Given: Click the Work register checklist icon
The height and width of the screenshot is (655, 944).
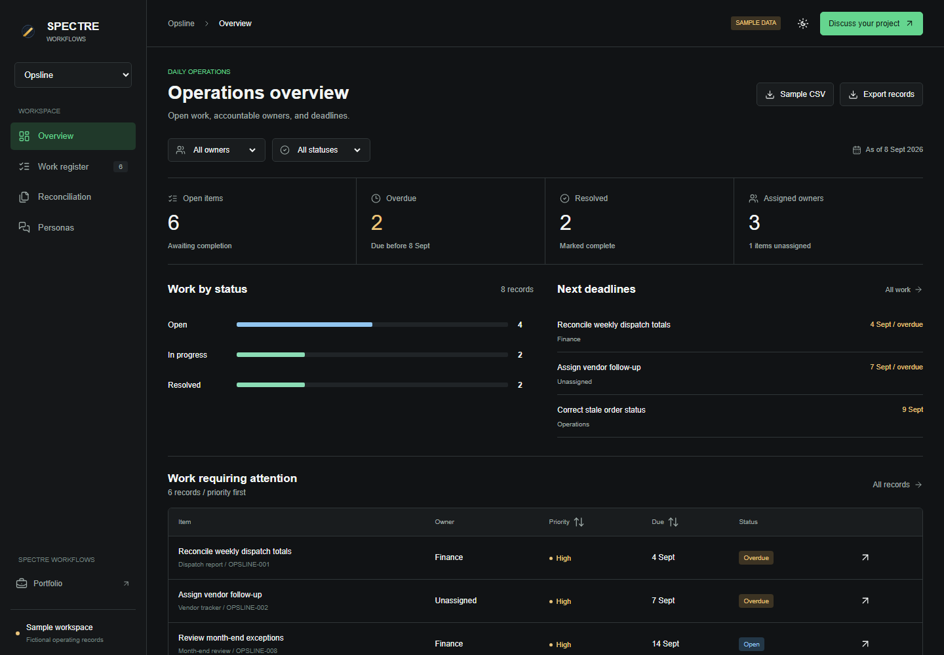Looking at the screenshot, I should point(24,166).
